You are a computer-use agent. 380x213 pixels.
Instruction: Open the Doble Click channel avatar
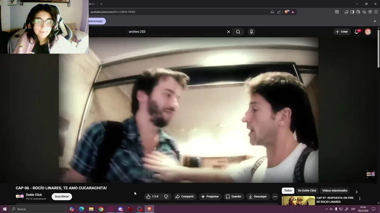(x=20, y=196)
